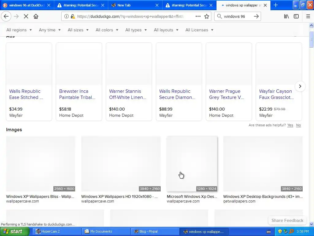This screenshot has height=236, width=314.
Task: Open 'Walls Republic Secure Diamond' ad
Action: click(x=177, y=94)
